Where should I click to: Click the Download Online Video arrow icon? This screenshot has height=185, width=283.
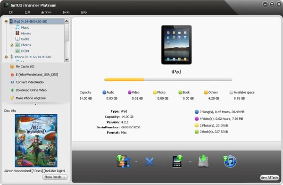click(12, 90)
